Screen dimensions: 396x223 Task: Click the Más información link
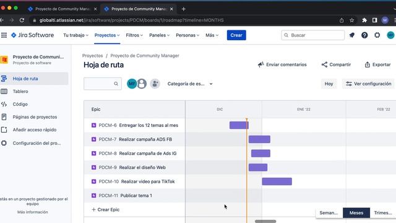tap(33, 212)
